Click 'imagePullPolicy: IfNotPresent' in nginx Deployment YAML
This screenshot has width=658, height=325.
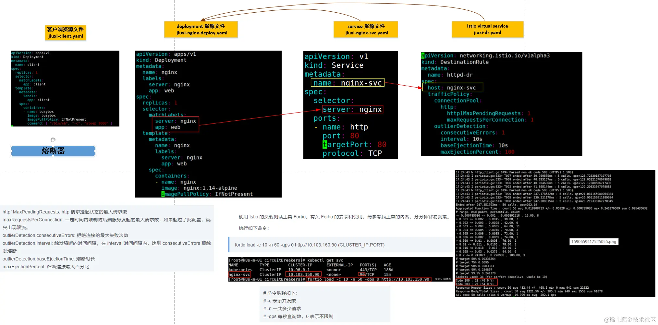click(x=207, y=194)
